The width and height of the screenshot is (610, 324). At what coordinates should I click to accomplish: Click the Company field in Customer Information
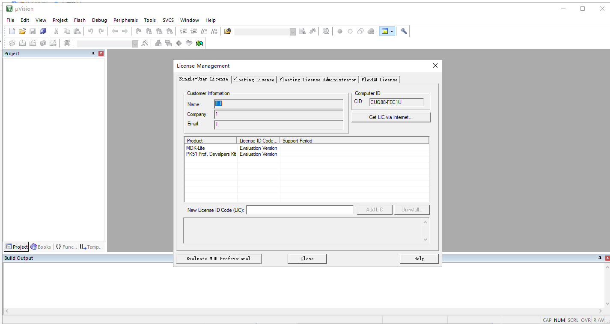pyautogui.click(x=279, y=114)
